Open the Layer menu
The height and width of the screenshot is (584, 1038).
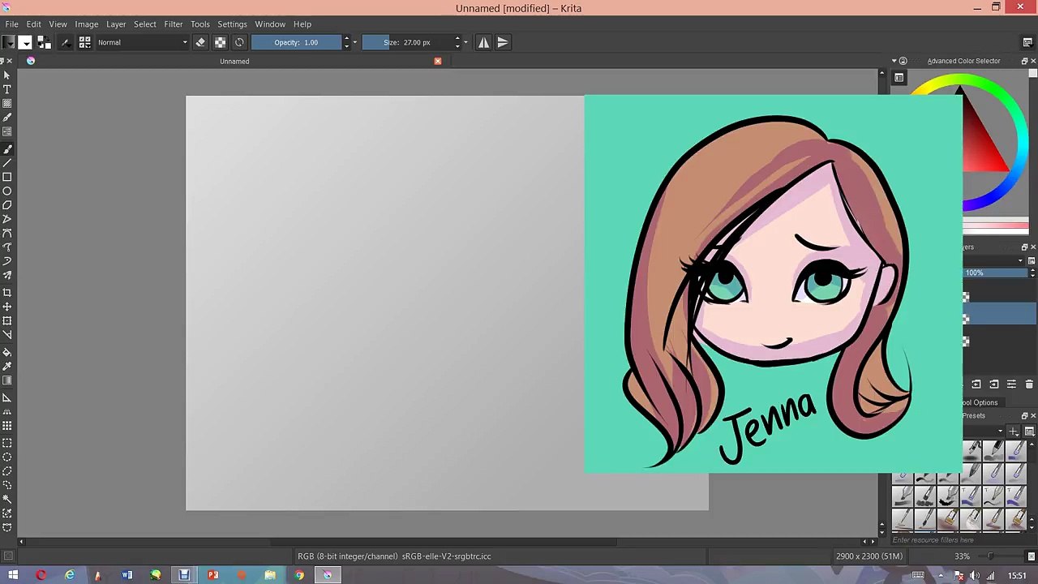(116, 24)
